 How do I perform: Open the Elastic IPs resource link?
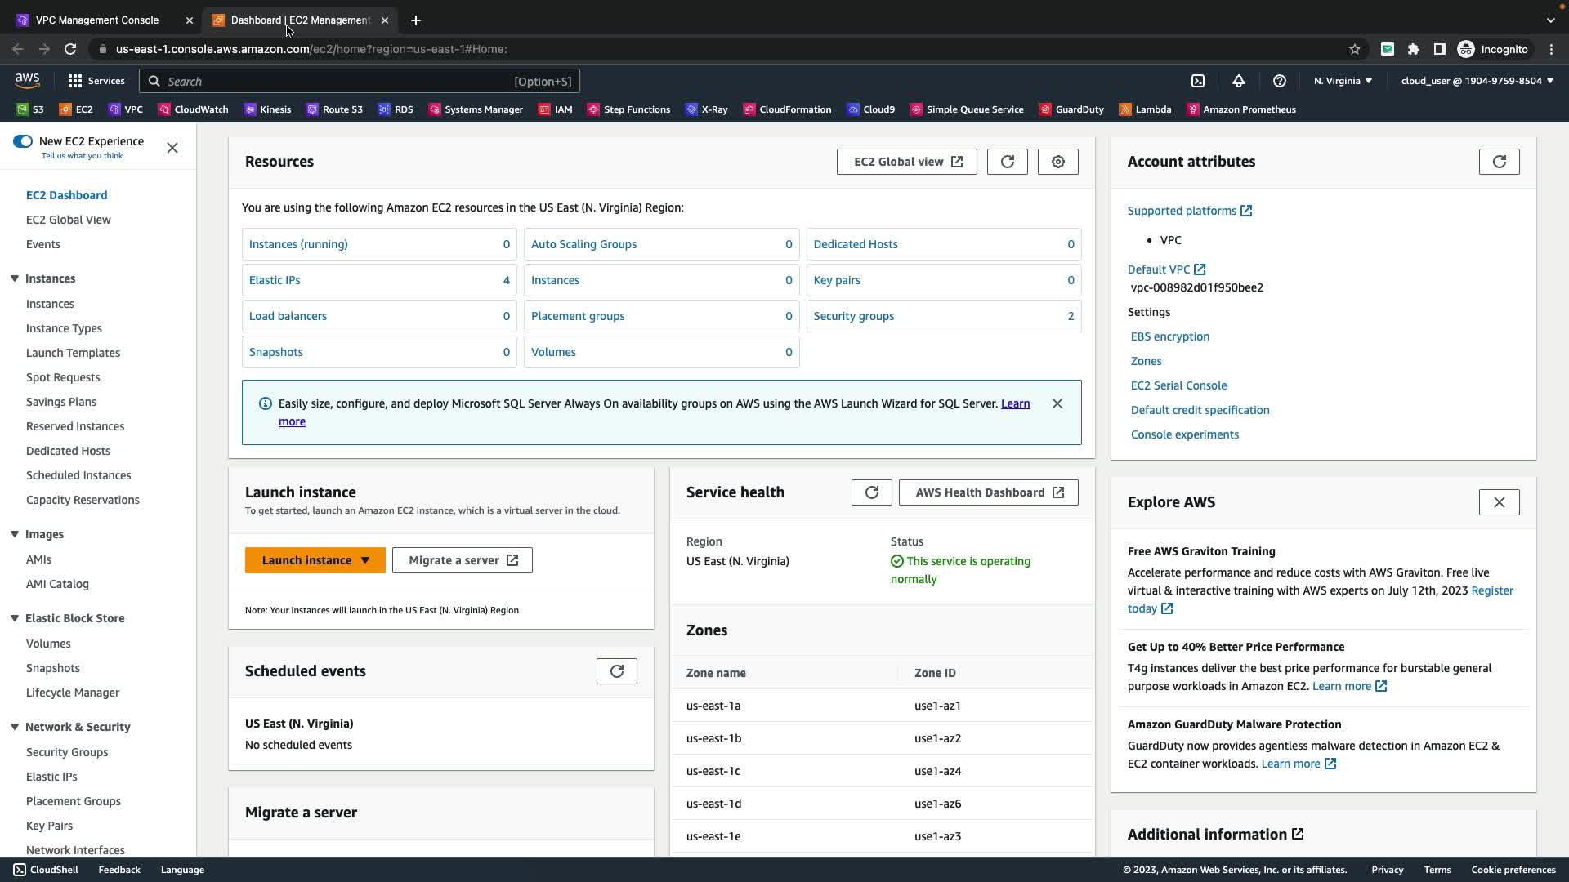point(275,280)
